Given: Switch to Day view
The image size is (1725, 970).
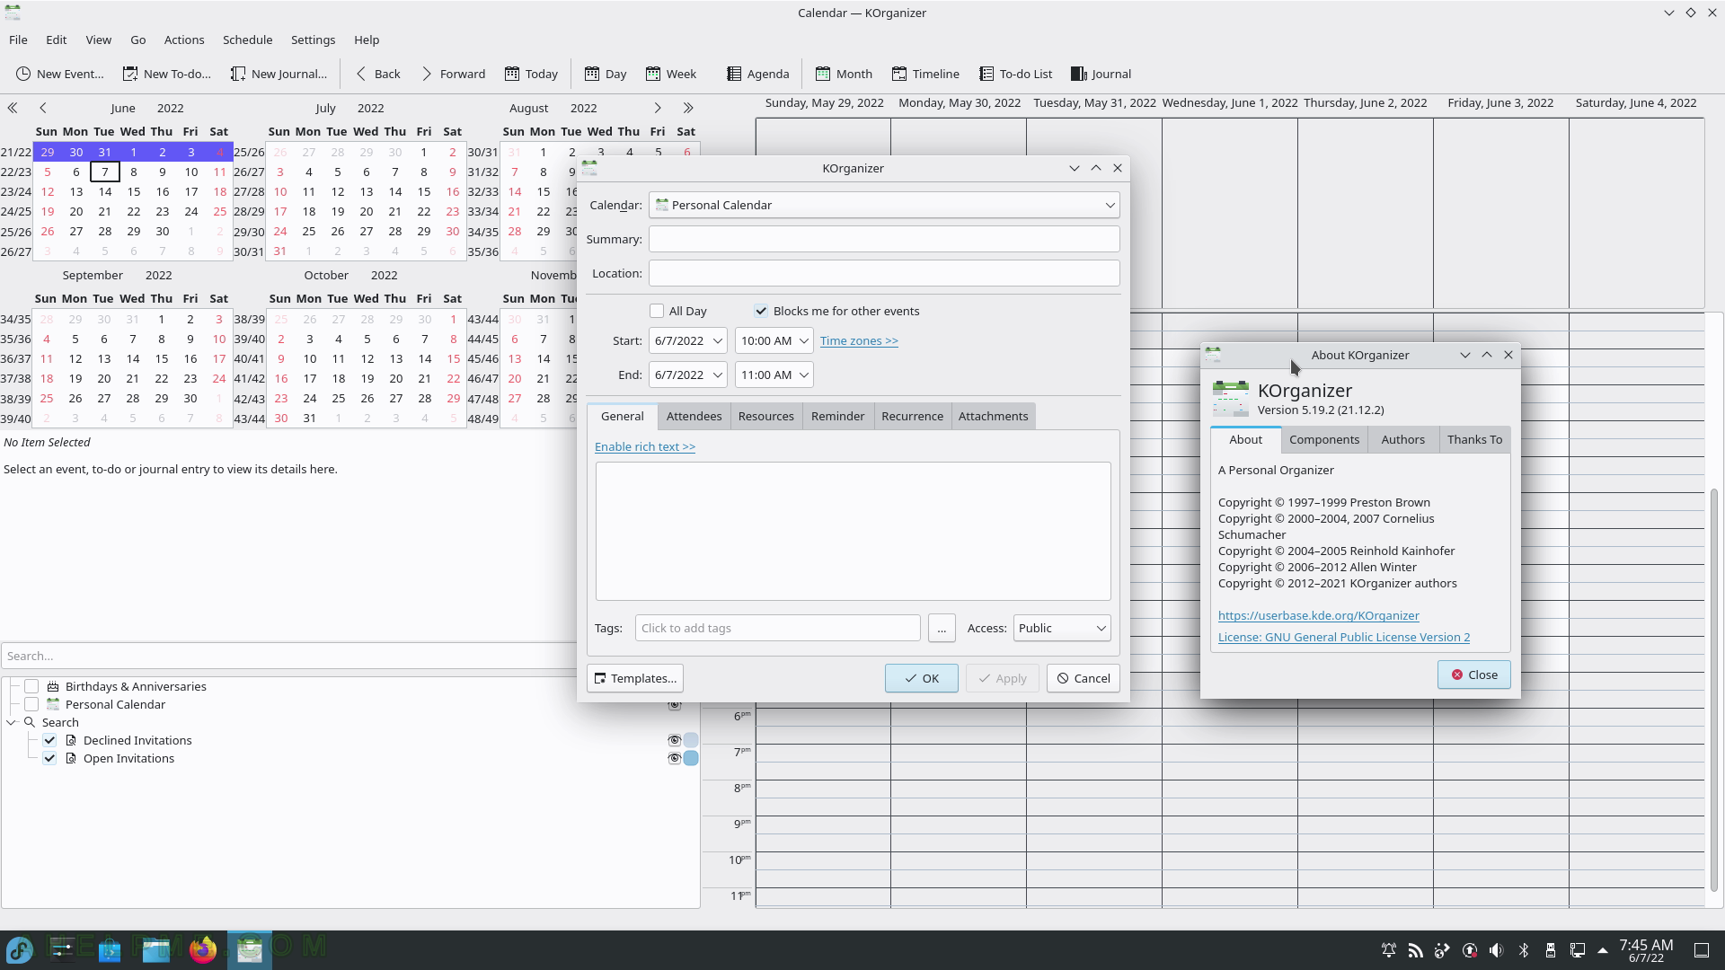Looking at the screenshot, I should (x=606, y=74).
